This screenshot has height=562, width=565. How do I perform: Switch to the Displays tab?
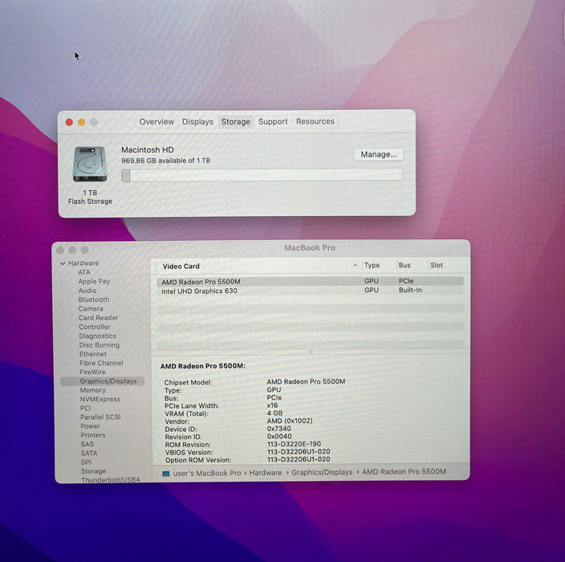[x=197, y=122]
